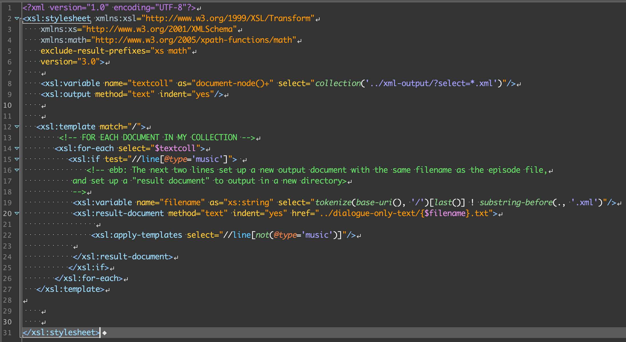Click the opening xsl:stylesheet tag name
The image size is (626, 342).
coord(59,19)
